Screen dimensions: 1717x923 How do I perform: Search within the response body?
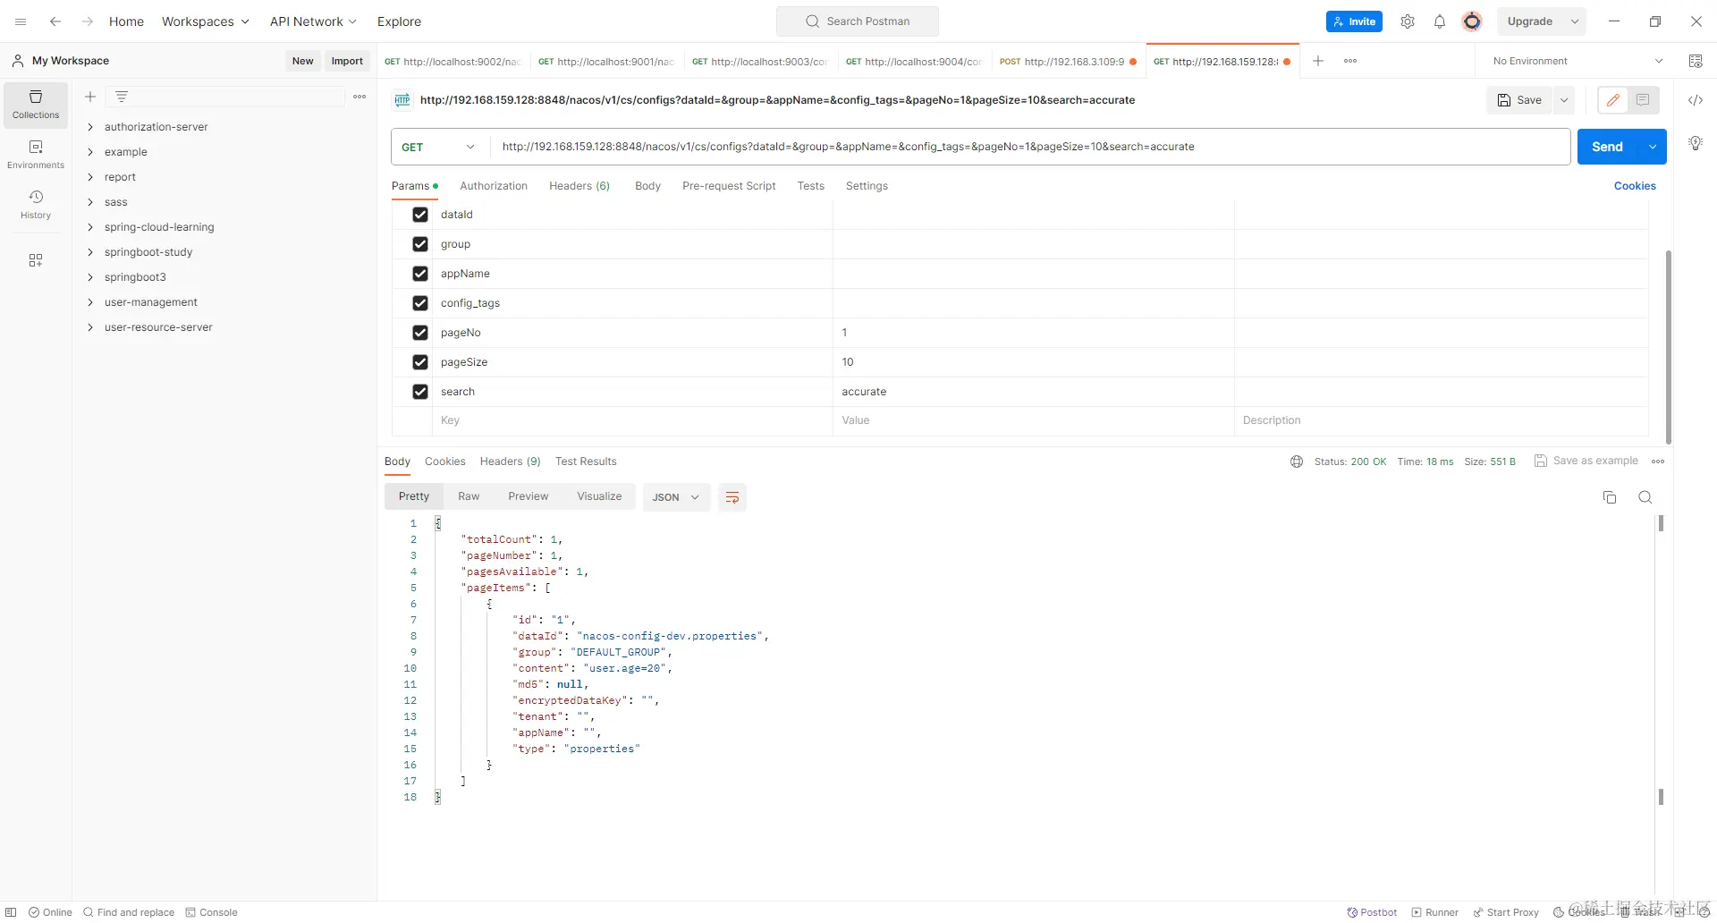click(x=1645, y=497)
